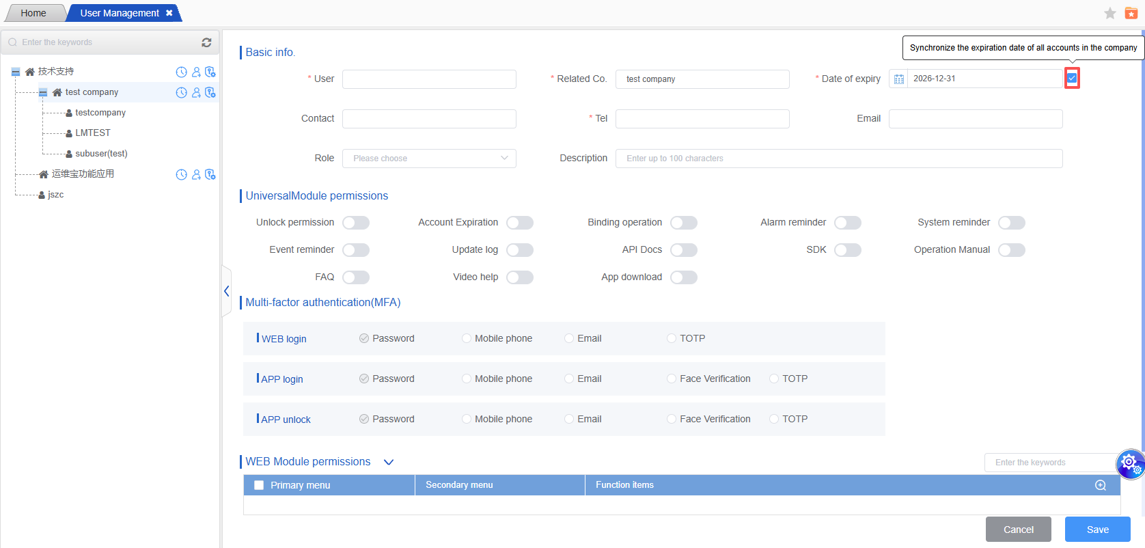Open permission shield icon for 运维宝功能应用

point(210,174)
